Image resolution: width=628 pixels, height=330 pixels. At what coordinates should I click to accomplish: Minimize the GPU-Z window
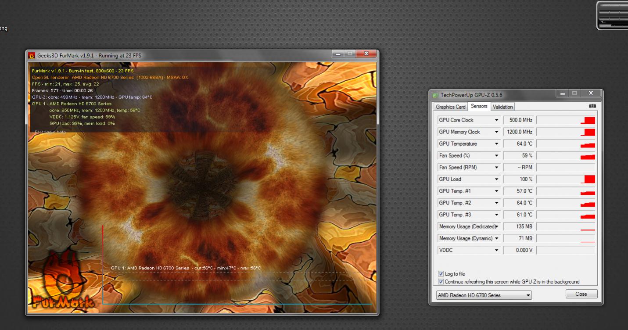562,93
